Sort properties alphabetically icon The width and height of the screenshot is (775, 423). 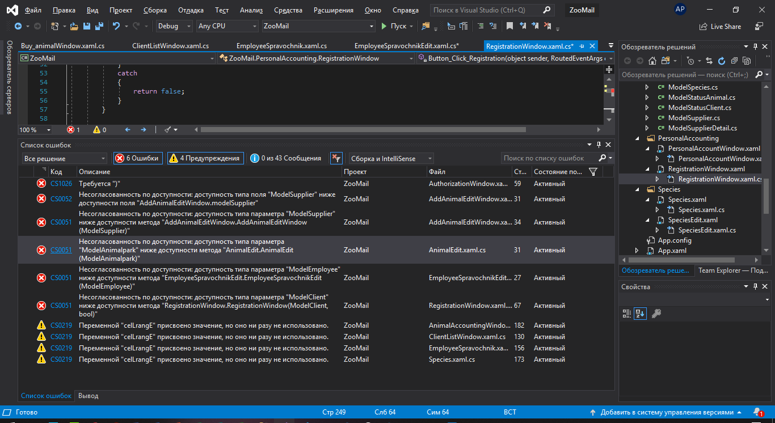(640, 313)
